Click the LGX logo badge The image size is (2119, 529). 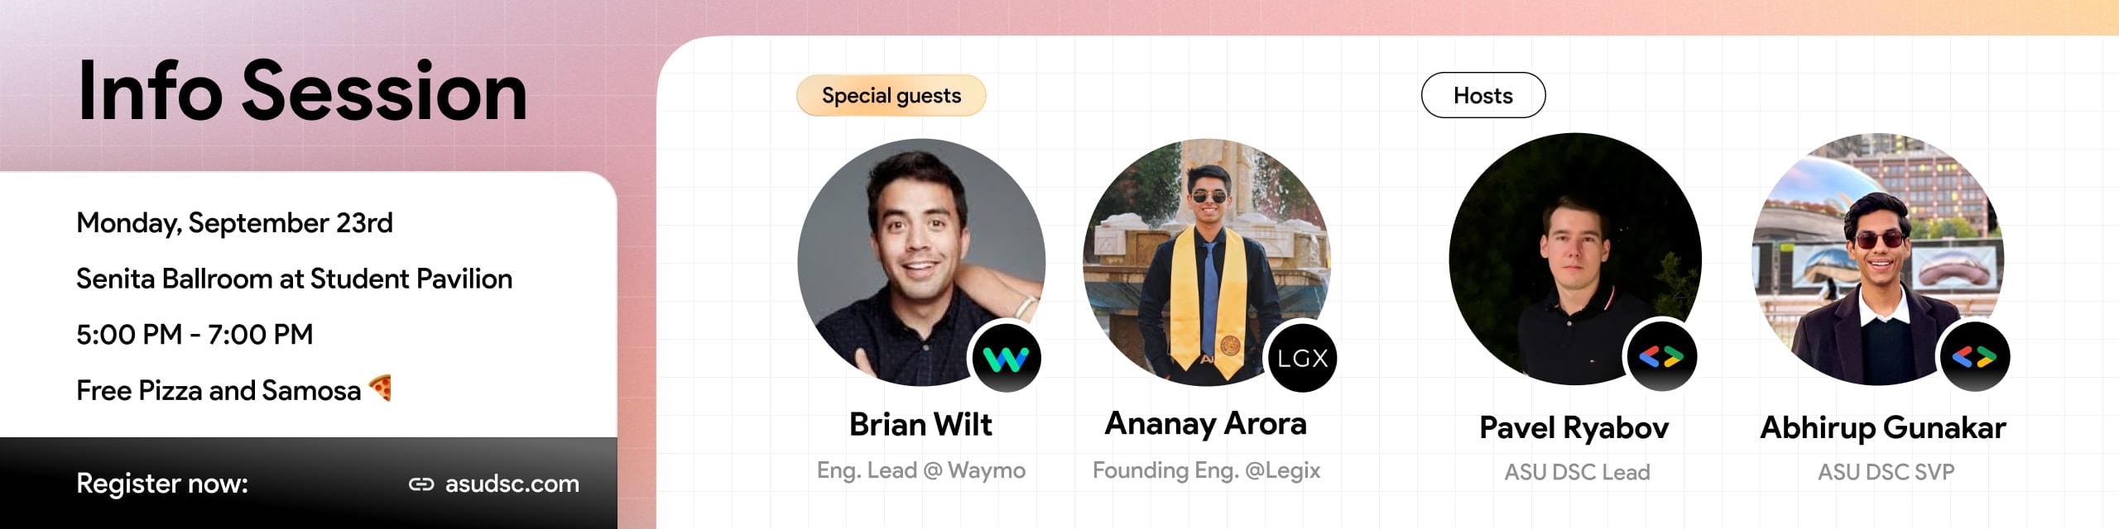tap(1302, 358)
